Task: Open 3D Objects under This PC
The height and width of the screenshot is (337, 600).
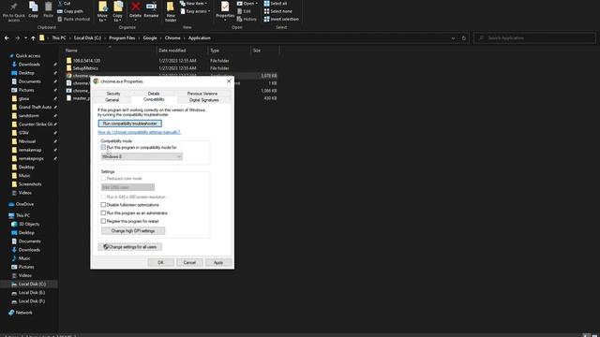Action: 29,224
